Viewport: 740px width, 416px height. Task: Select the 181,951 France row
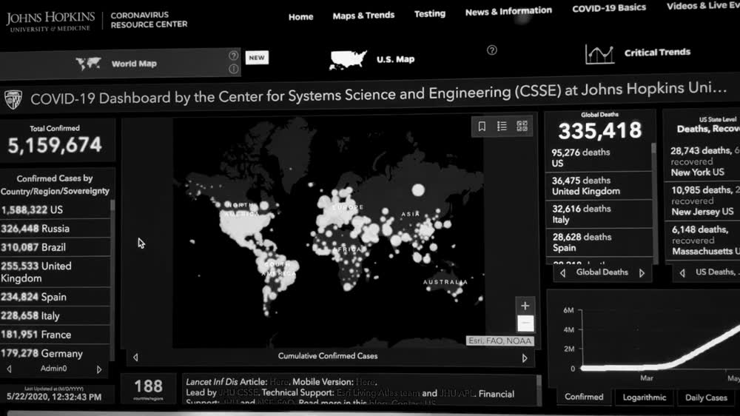click(x=55, y=335)
